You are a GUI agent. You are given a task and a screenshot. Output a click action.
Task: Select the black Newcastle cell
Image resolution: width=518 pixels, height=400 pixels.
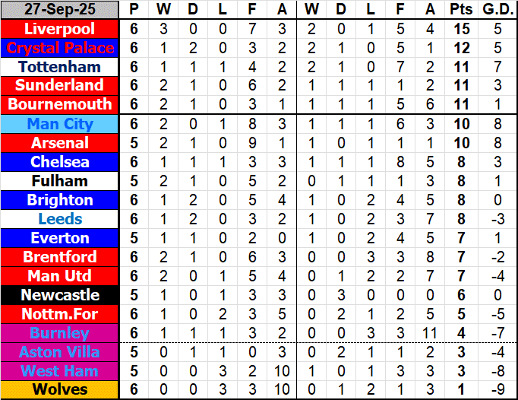[60, 295]
